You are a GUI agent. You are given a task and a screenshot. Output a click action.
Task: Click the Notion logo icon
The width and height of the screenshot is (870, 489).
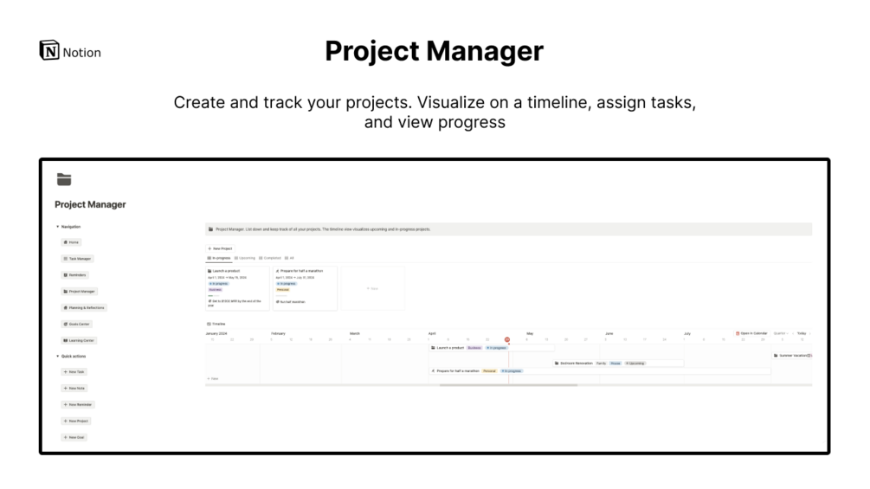click(x=49, y=51)
